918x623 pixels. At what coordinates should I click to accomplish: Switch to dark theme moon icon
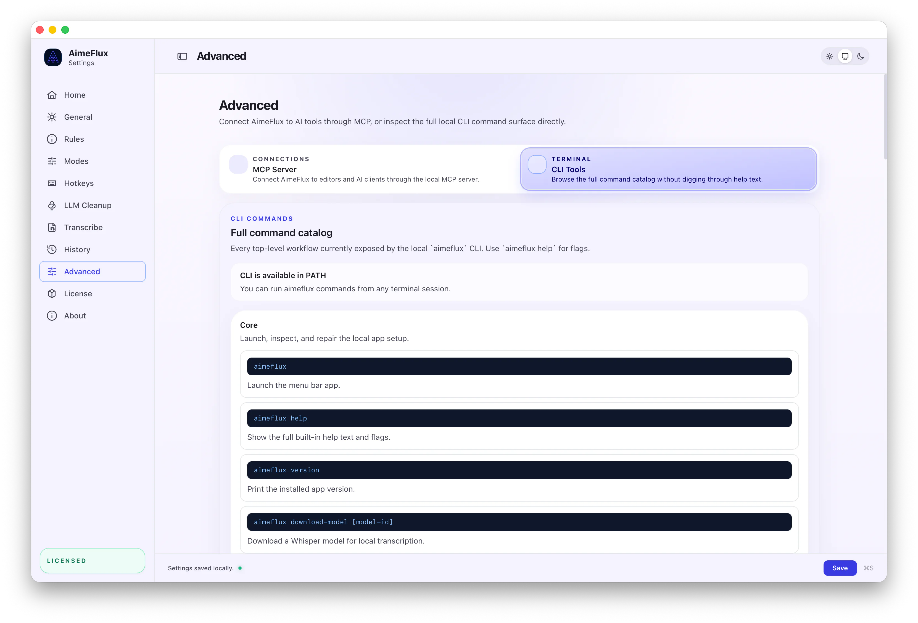click(x=860, y=56)
